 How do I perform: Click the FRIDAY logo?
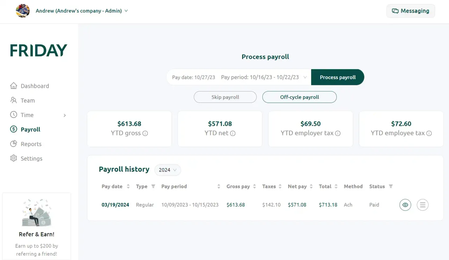(x=39, y=51)
